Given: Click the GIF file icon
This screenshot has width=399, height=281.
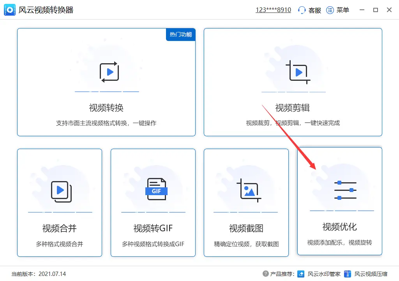Looking at the screenshot, I should click(156, 189).
